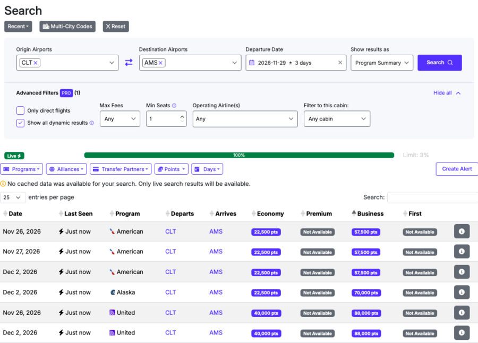Create an alert for this search
478x343 pixels.
point(457,169)
